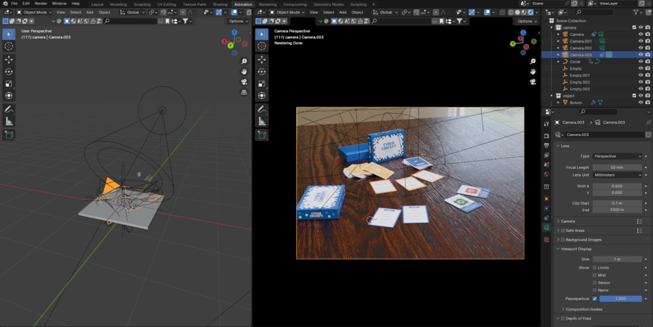Image resolution: width=653 pixels, height=327 pixels.
Task: Pin the properties editor context
Action: click(x=648, y=122)
